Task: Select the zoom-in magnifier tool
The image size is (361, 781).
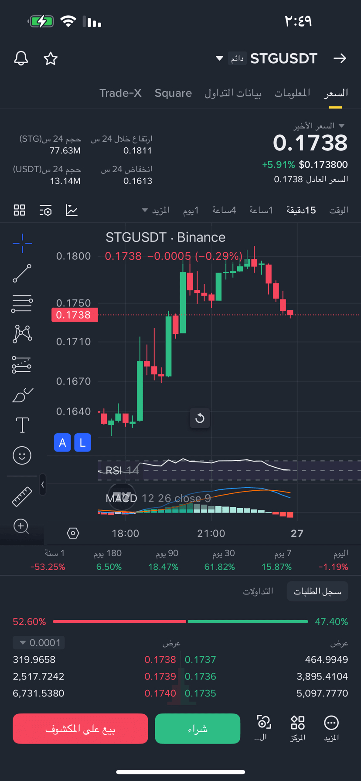Action: 21,526
